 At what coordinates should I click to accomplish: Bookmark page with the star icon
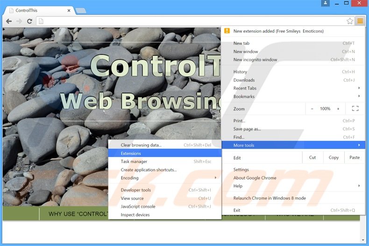(x=350, y=21)
